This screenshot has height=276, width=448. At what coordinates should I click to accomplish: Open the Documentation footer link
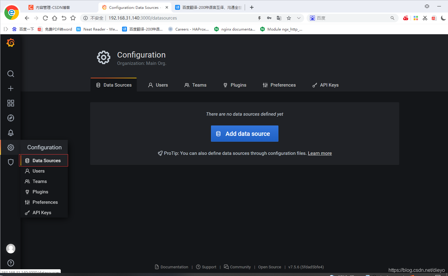click(172, 267)
